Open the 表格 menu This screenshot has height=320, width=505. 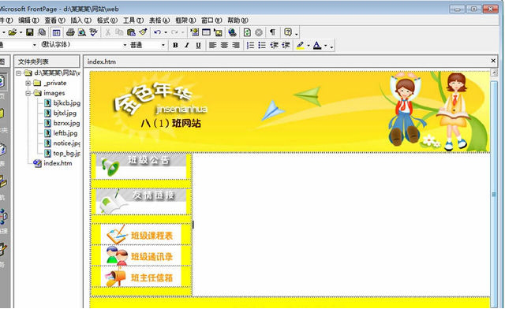point(159,20)
